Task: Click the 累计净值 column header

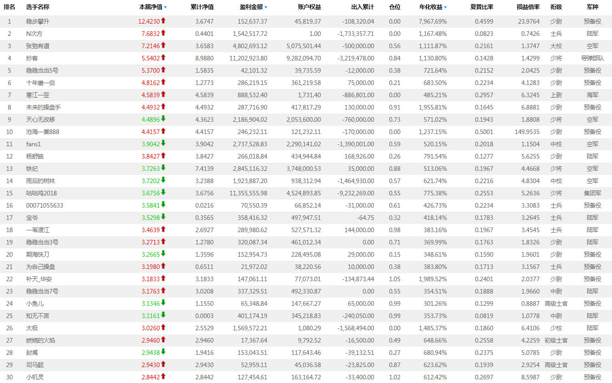Action: pos(202,7)
